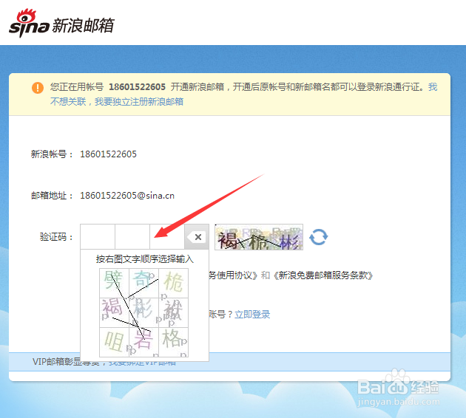Select character 劈 in captcha grid
Viewport: 466px width, 418px height.
(x=114, y=283)
